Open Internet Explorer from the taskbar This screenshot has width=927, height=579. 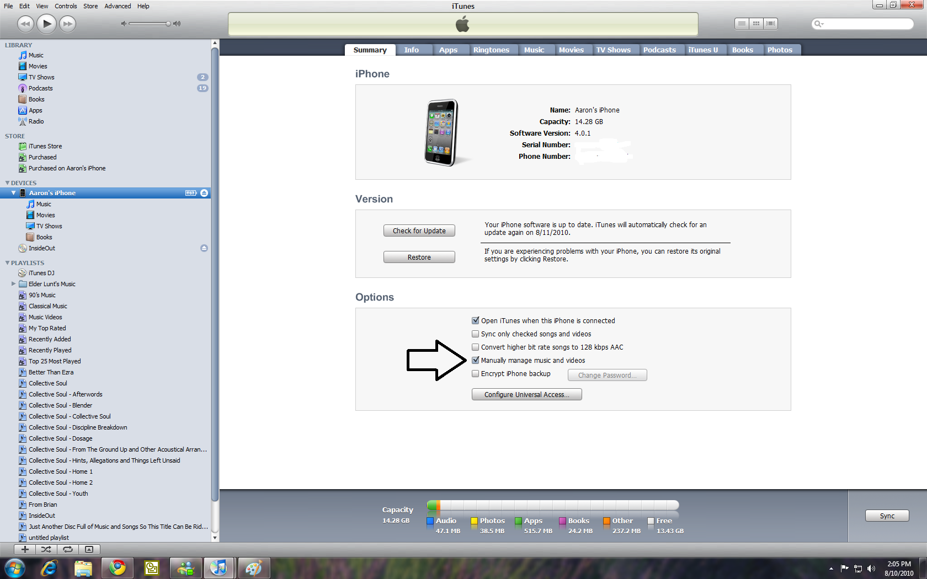tap(49, 567)
